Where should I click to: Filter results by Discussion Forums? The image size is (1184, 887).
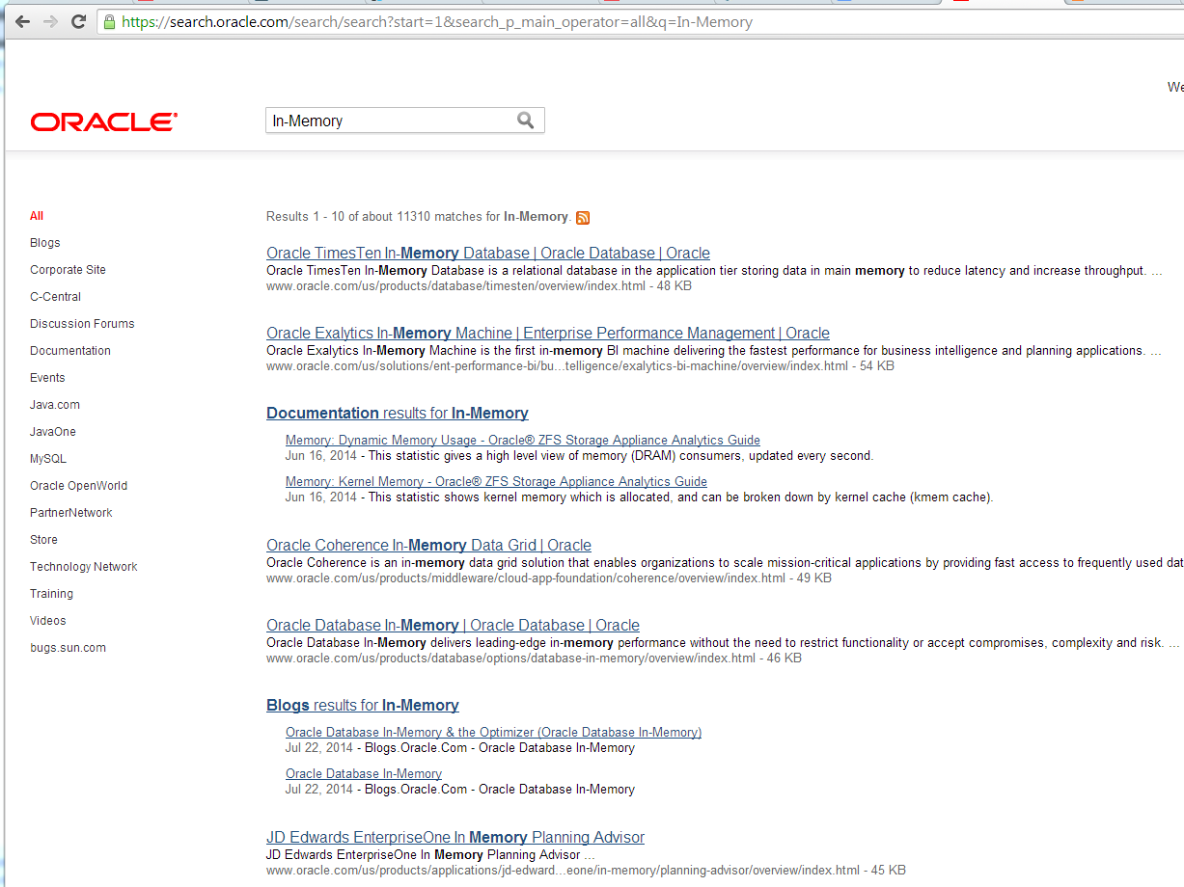[82, 324]
